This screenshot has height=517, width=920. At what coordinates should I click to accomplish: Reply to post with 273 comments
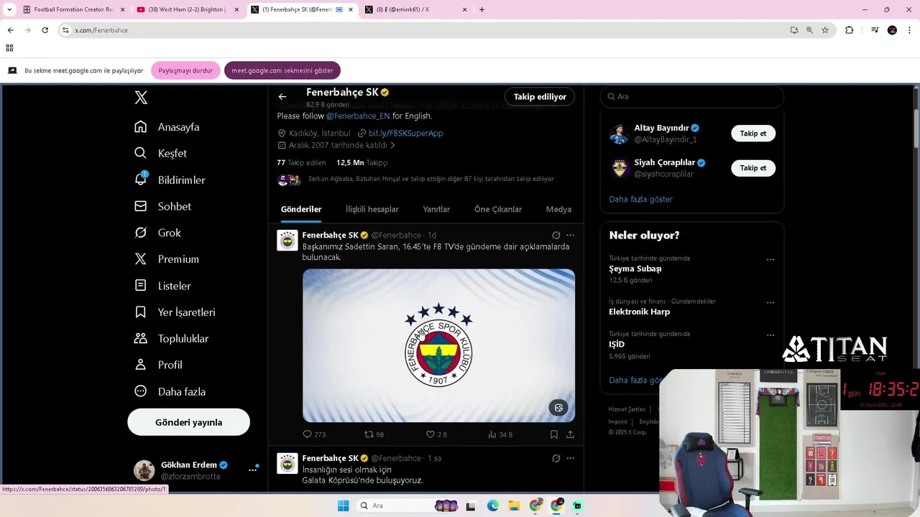point(314,434)
